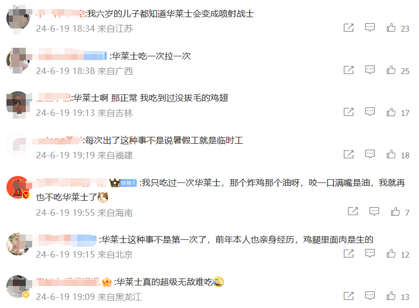Like the 海南 comment with 7 likes
This screenshot has width=419, height=308.
pyautogui.click(x=395, y=211)
